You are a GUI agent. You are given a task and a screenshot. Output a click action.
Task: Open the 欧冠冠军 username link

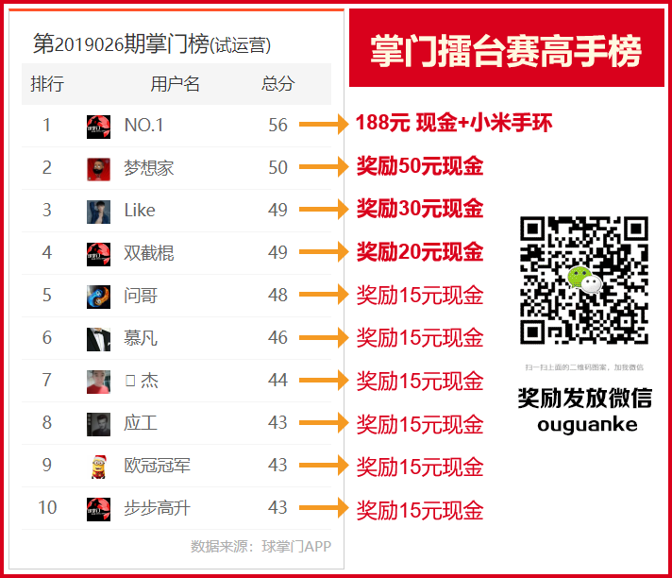tap(157, 466)
